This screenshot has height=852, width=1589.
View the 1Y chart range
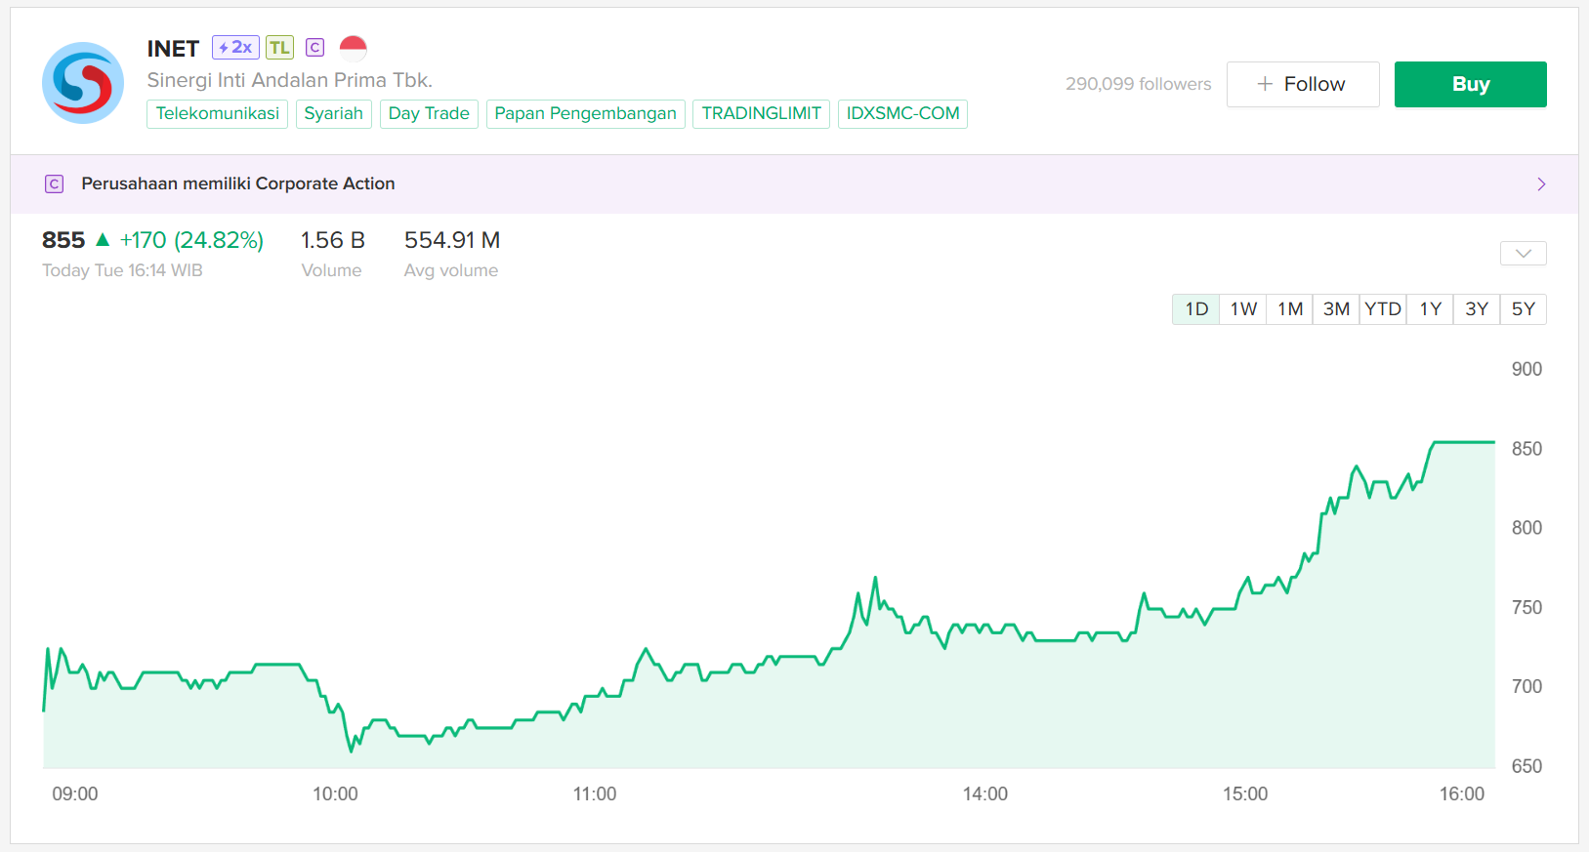click(1430, 309)
